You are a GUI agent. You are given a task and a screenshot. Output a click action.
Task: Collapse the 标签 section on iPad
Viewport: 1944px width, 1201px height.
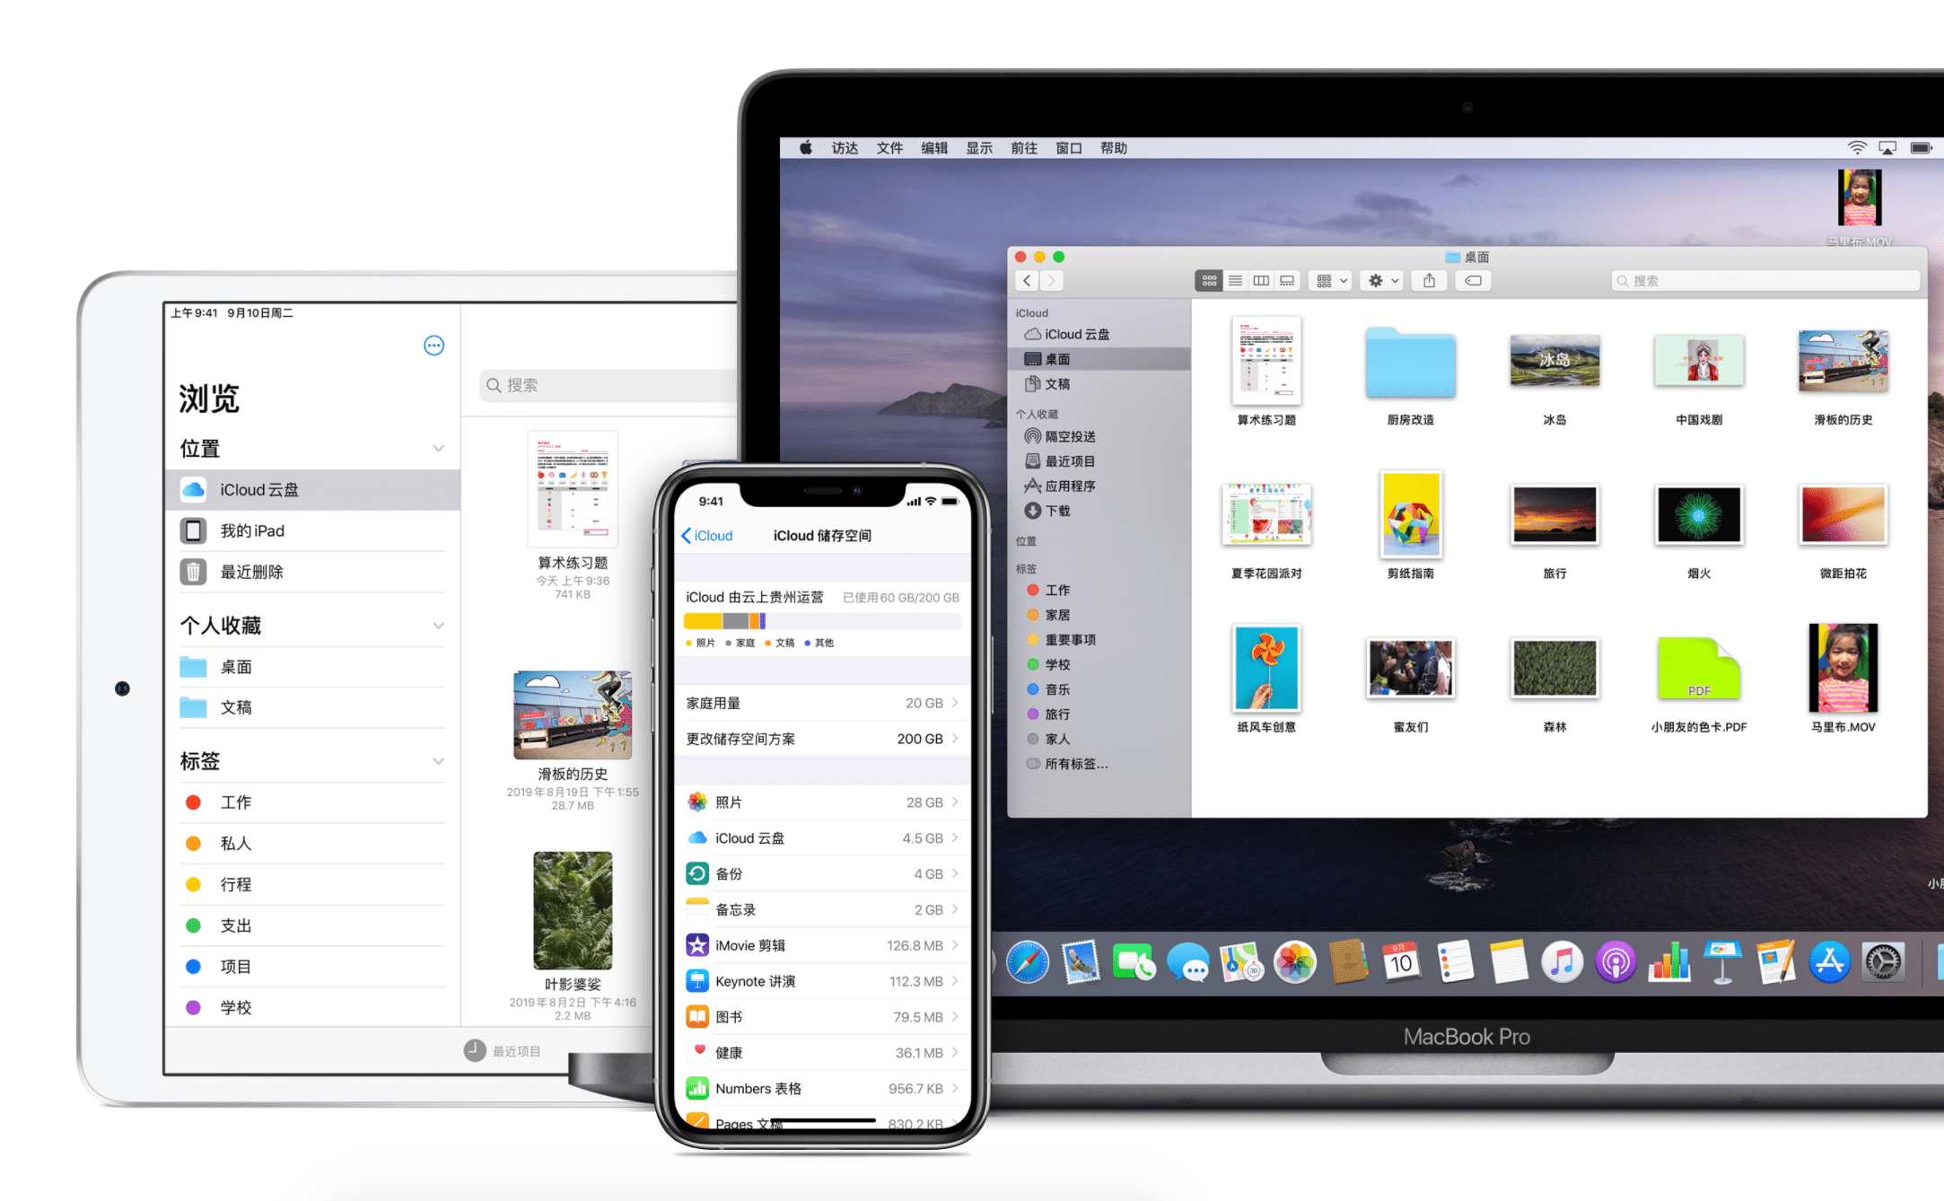click(x=438, y=761)
